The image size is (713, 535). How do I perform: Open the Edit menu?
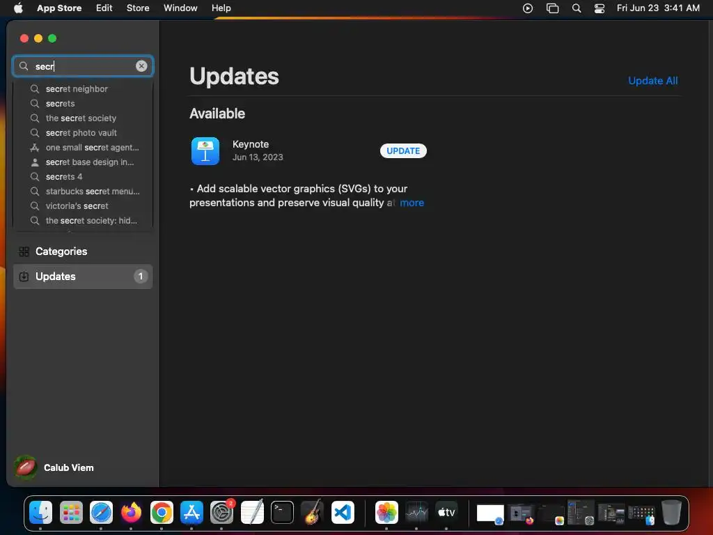click(104, 8)
